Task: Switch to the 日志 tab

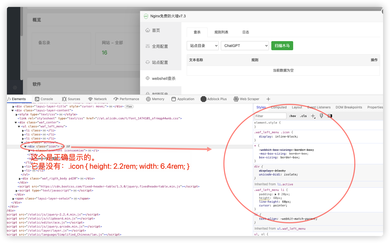Action: tap(246, 32)
